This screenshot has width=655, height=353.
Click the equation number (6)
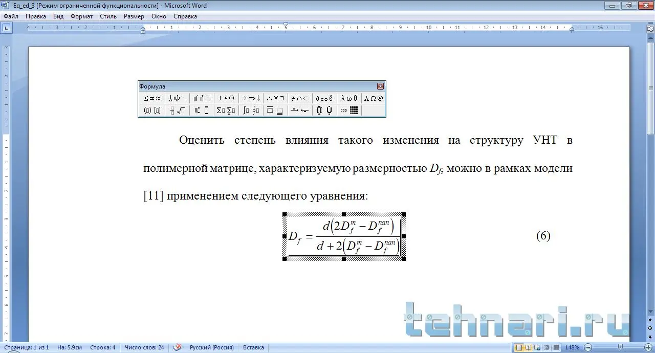click(543, 236)
